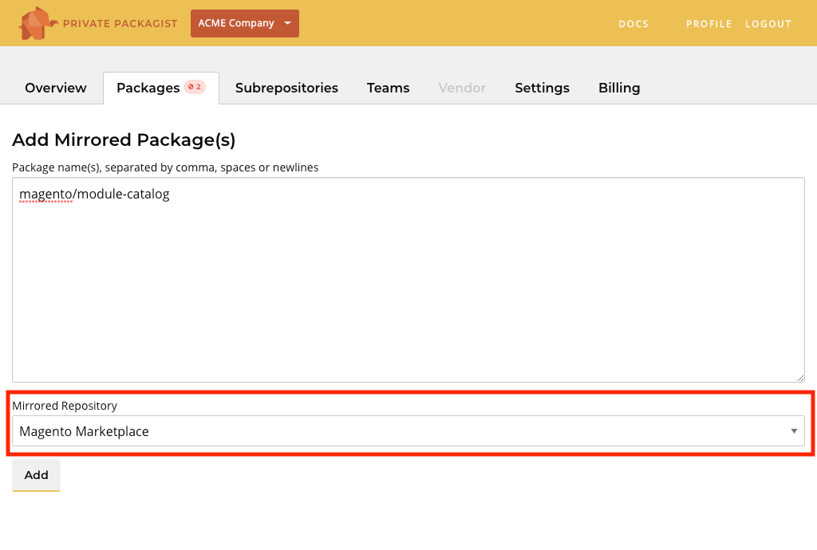Switch to the Overview tab
Image resolution: width=817 pixels, height=550 pixels.
[55, 88]
